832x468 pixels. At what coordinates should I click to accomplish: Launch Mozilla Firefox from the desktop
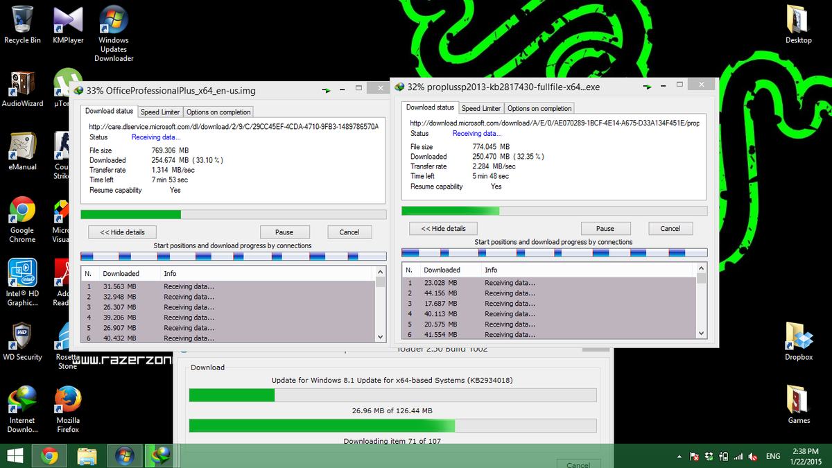[x=68, y=409]
